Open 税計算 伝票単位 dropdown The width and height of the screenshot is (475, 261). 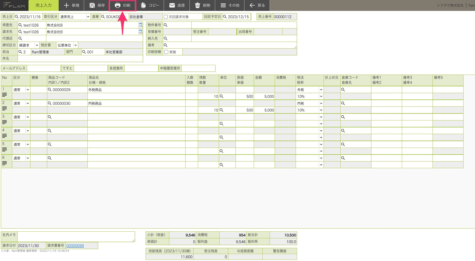(x=75, y=45)
